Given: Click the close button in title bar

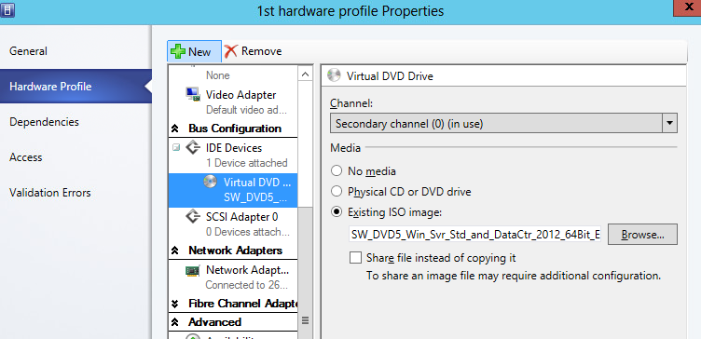Looking at the screenshot, I should (x=688, y=8).
